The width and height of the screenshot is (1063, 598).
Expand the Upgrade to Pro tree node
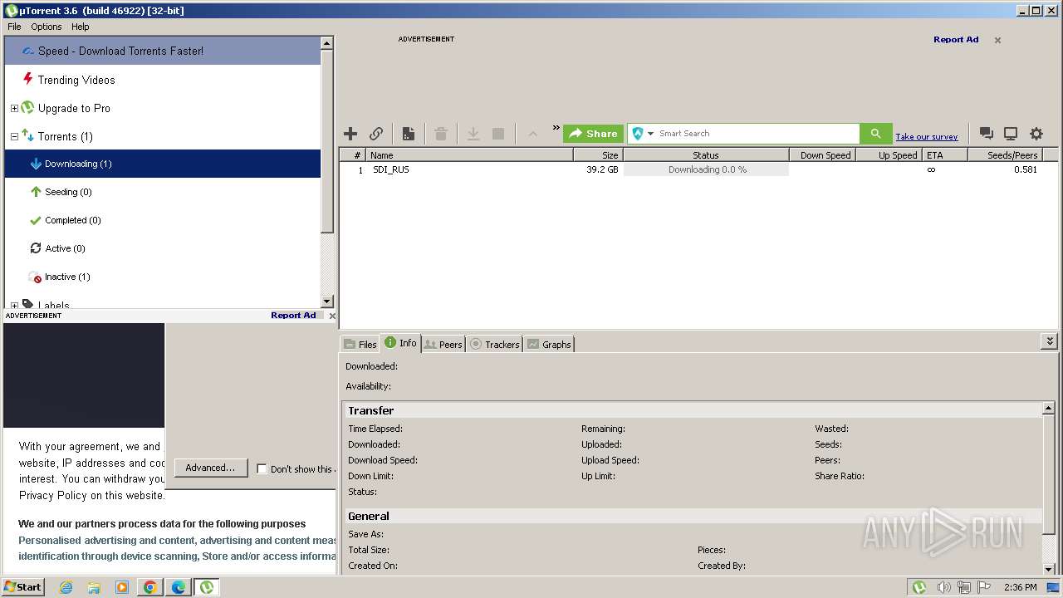pyautogui.click(x=14, y=108)
